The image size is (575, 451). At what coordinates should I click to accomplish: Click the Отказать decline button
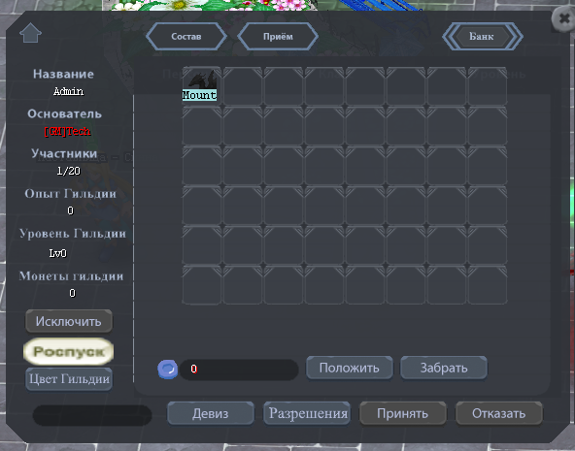click(498, 413)
